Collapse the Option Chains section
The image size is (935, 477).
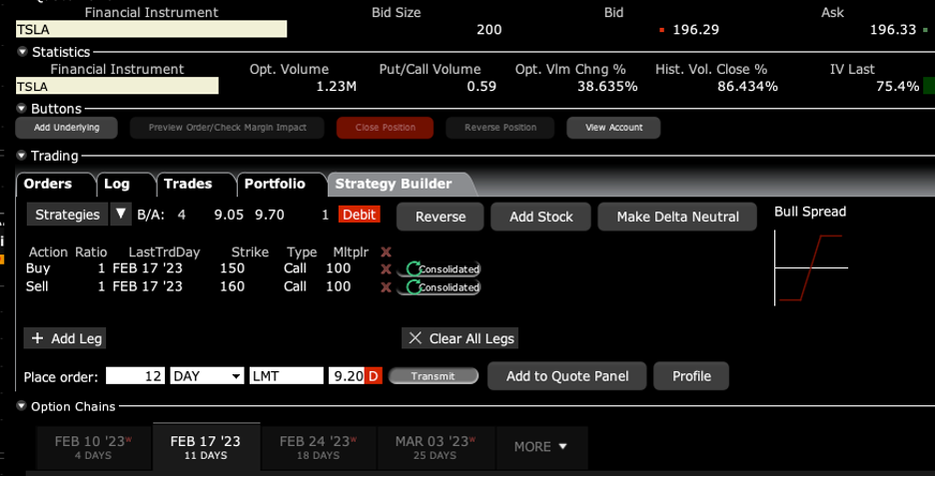click(x=22, y=406)
